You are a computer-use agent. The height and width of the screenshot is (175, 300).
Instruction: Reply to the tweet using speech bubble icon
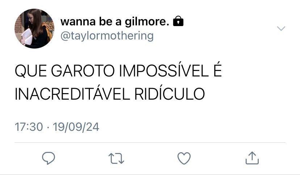(x=49, y=158)
